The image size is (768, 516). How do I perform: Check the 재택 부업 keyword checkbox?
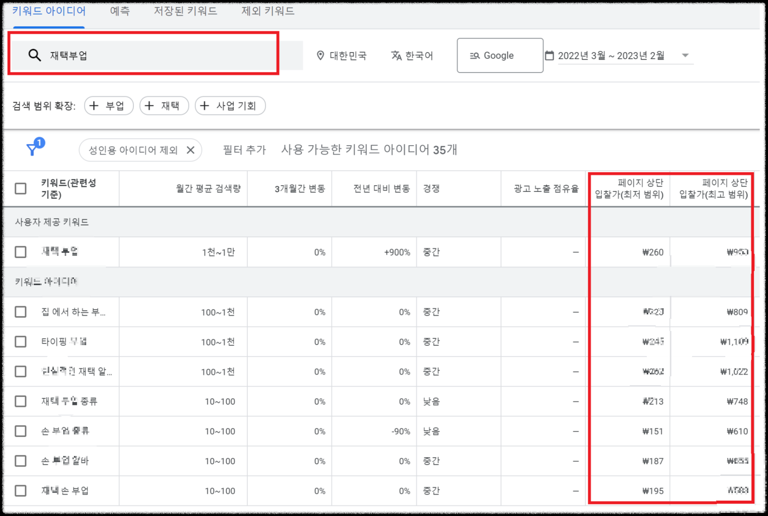[x=20, y=252]
